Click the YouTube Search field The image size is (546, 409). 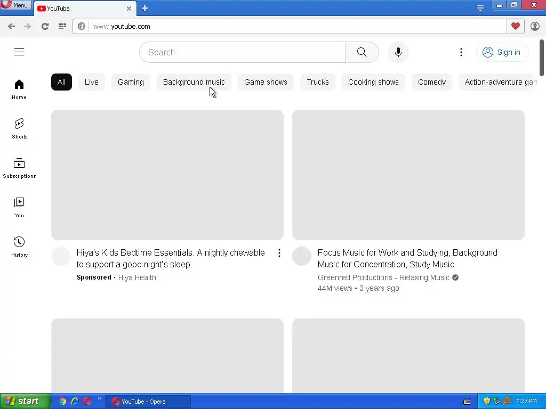(243, 52)
